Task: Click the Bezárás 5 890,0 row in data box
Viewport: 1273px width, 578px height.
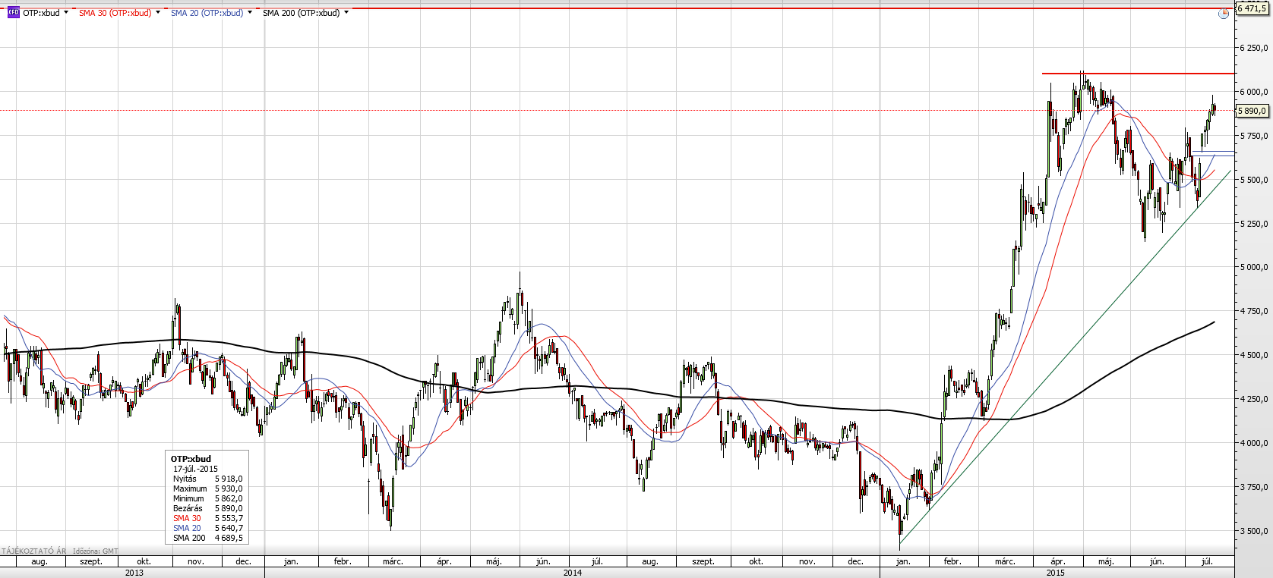Action: 207,508
